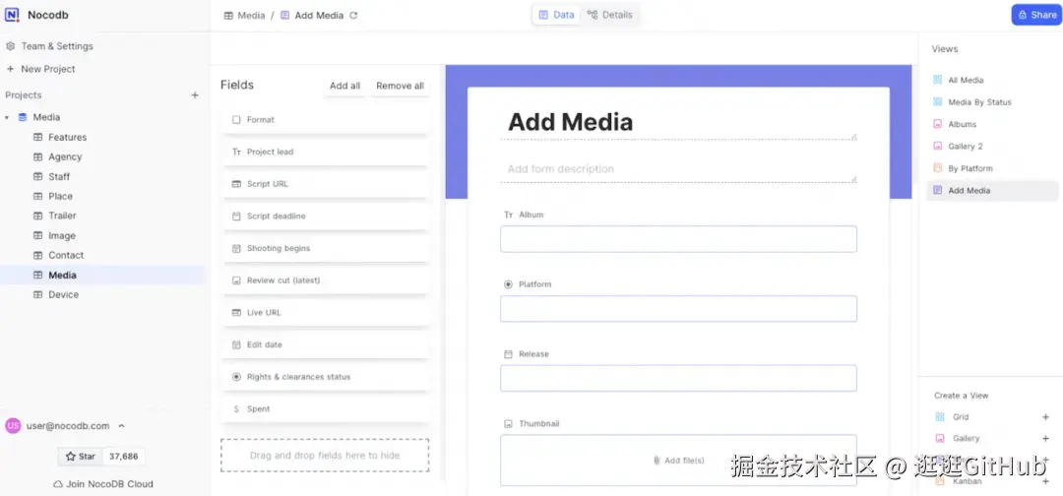Select the Media table in sidebar

coord(103,276)
